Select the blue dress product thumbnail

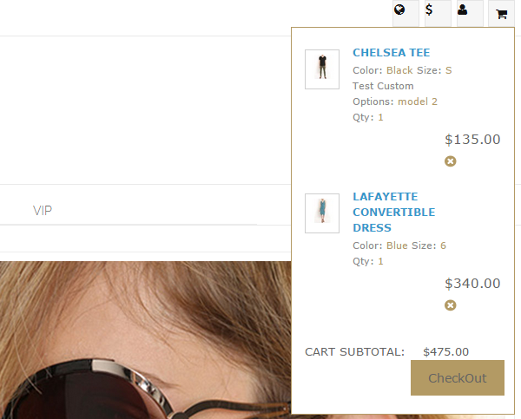click(x=322, y=213)
